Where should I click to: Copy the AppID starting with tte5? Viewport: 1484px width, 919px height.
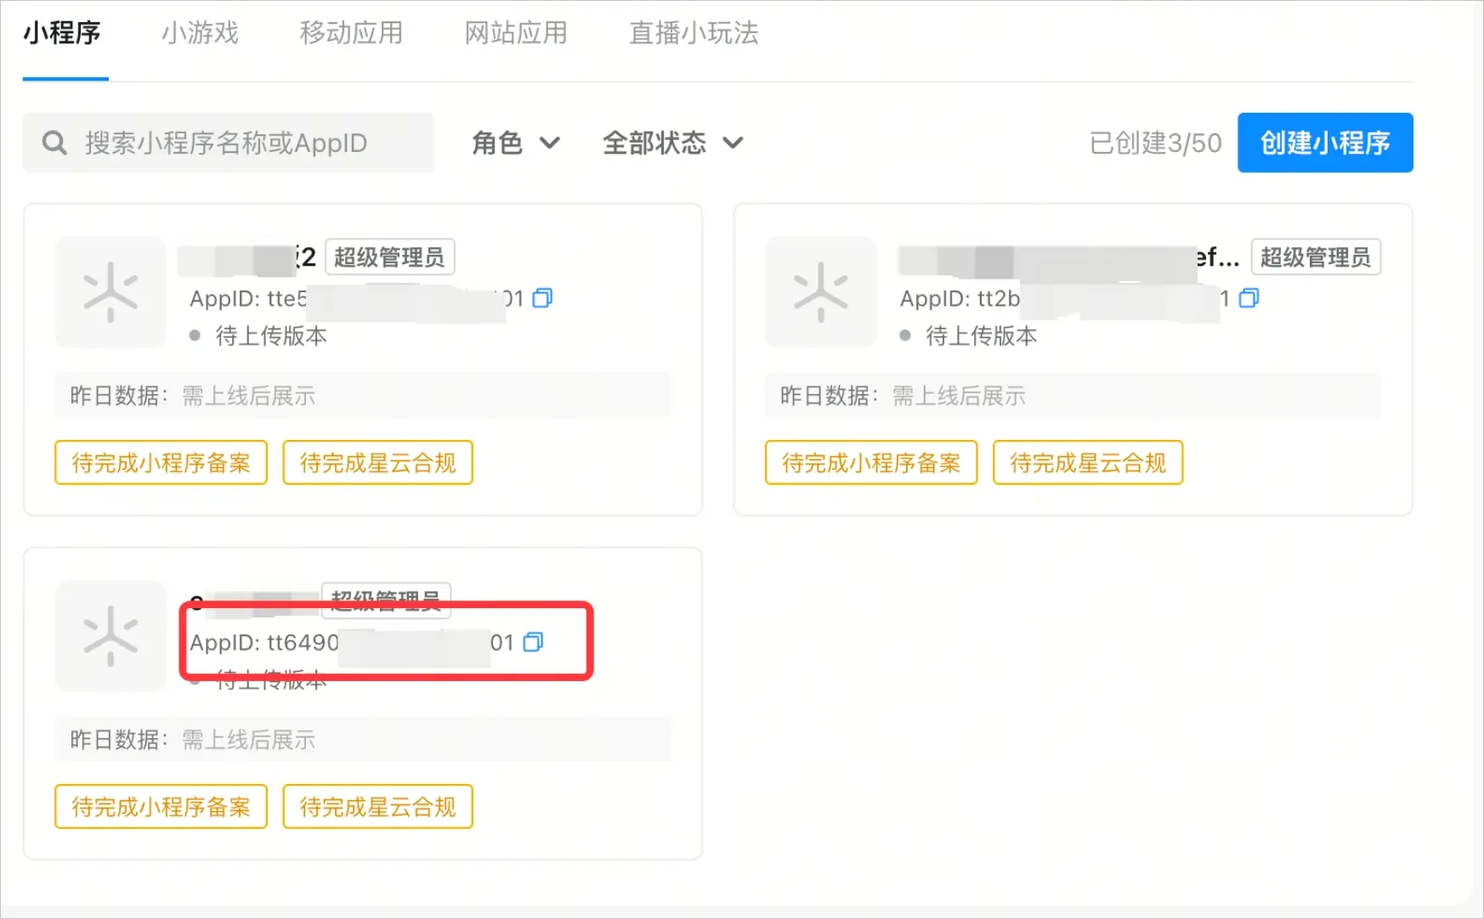click(x=542, y=298)
